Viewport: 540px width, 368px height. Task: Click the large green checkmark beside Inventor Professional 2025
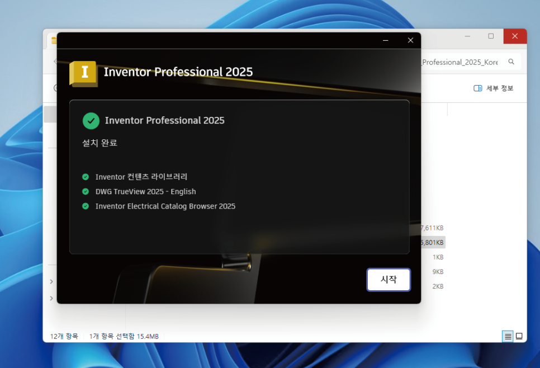coord(91,121)
